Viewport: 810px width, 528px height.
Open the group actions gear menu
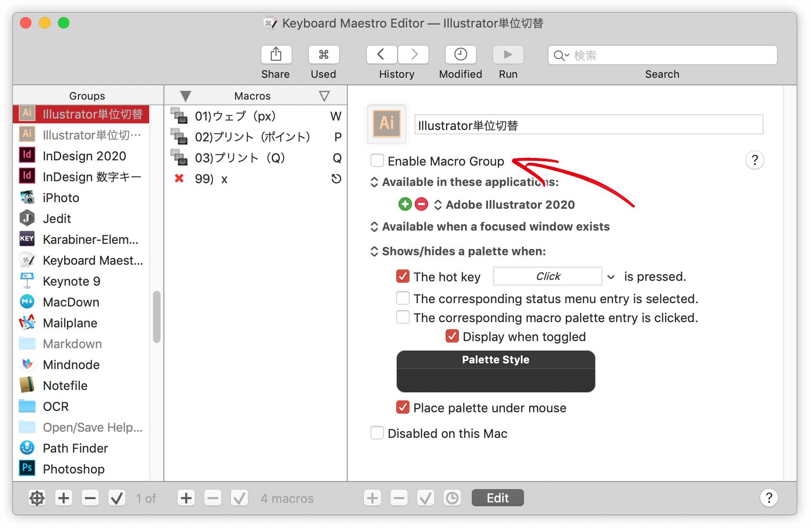coord(37,498)
